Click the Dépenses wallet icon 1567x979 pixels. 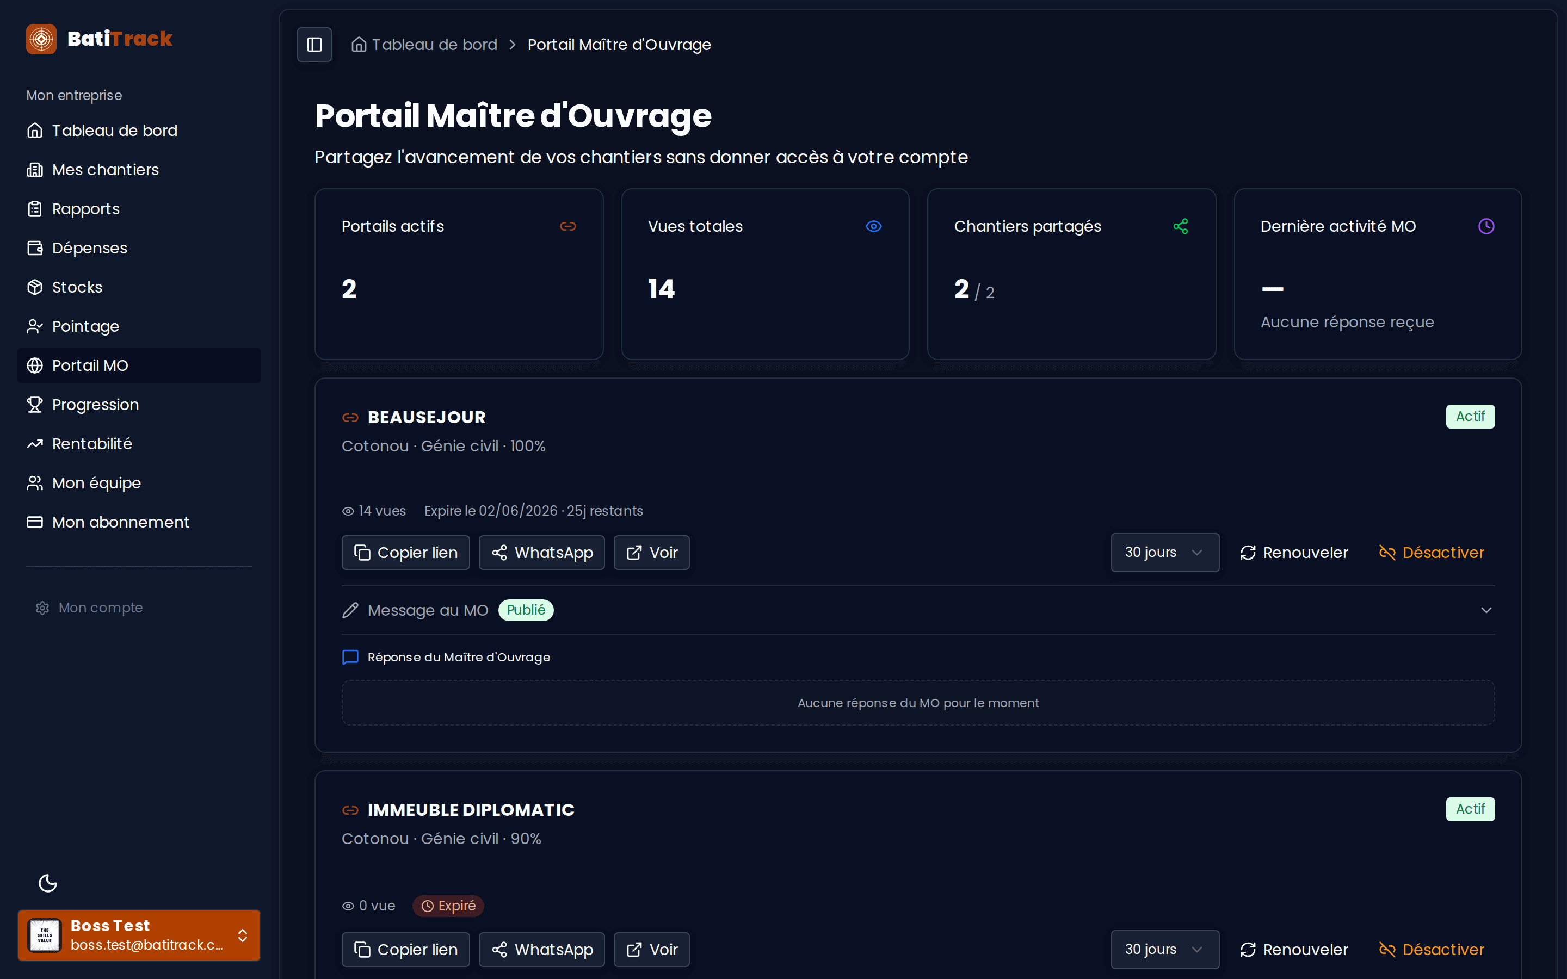point(35,248)
